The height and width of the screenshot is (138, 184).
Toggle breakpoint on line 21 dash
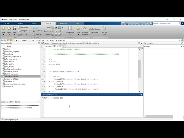pos(45,77)
